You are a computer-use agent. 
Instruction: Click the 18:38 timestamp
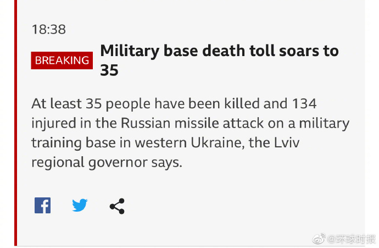coord(48,30)
